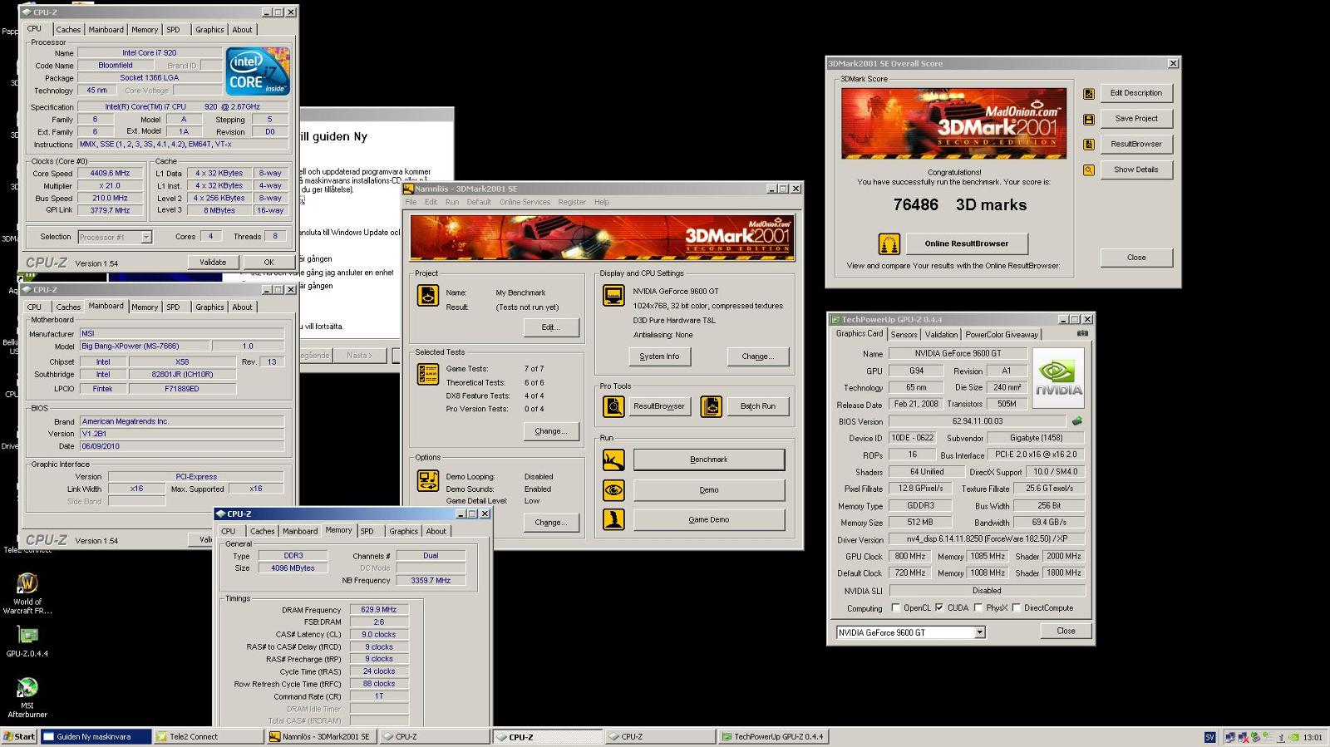Click the 3DMark2001 banner in score window
1330x747 pixels.
[x=953, y=124]
